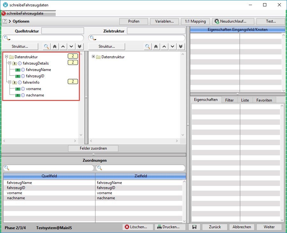Jump to top with Quellstruktur double-up arrow
287x233 pixels.
coord(55,46)
